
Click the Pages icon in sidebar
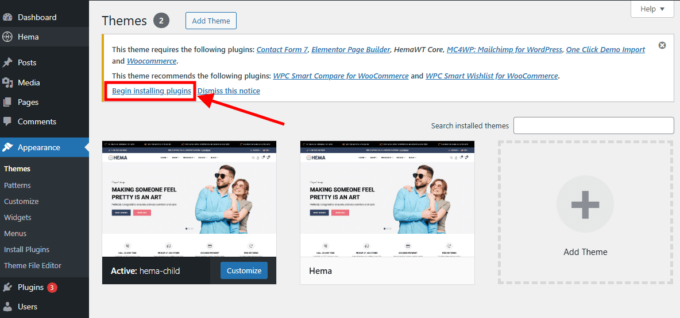coord(8,102)
